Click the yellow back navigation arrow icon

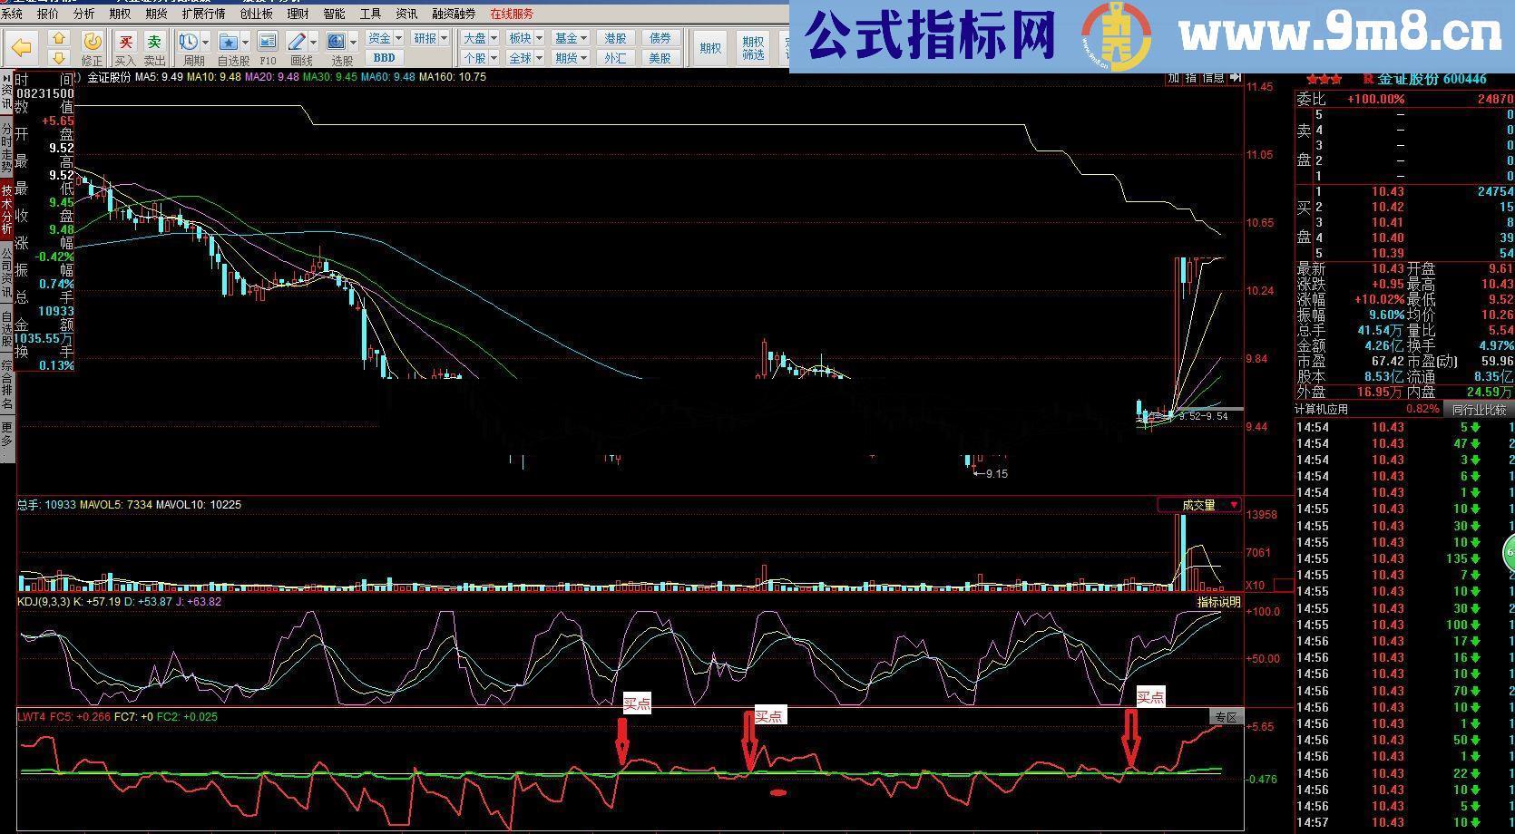click(23, 44)
